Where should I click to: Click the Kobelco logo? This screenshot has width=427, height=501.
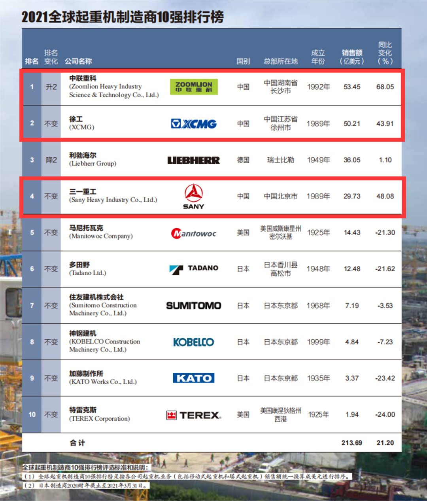tap(194, 342)
